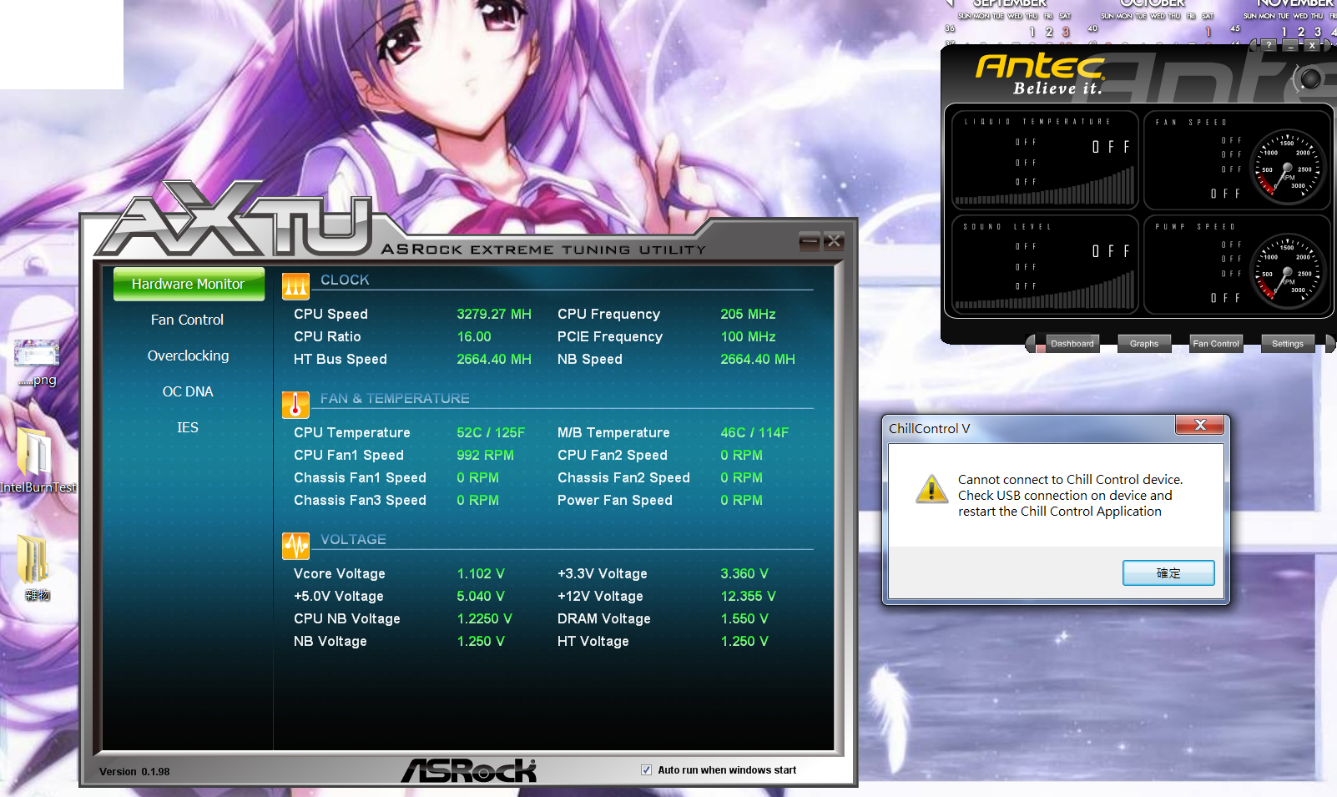Click the M/B Temperature reading 46C / 114F
The image size is (1337, 797).
754,432
